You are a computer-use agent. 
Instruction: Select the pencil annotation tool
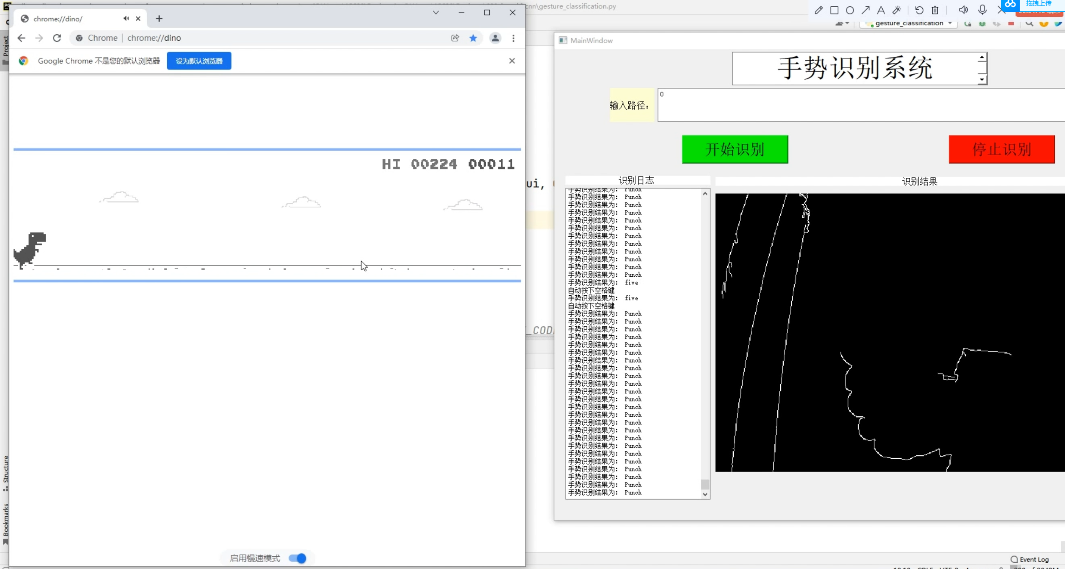click(x=819, y=10)
